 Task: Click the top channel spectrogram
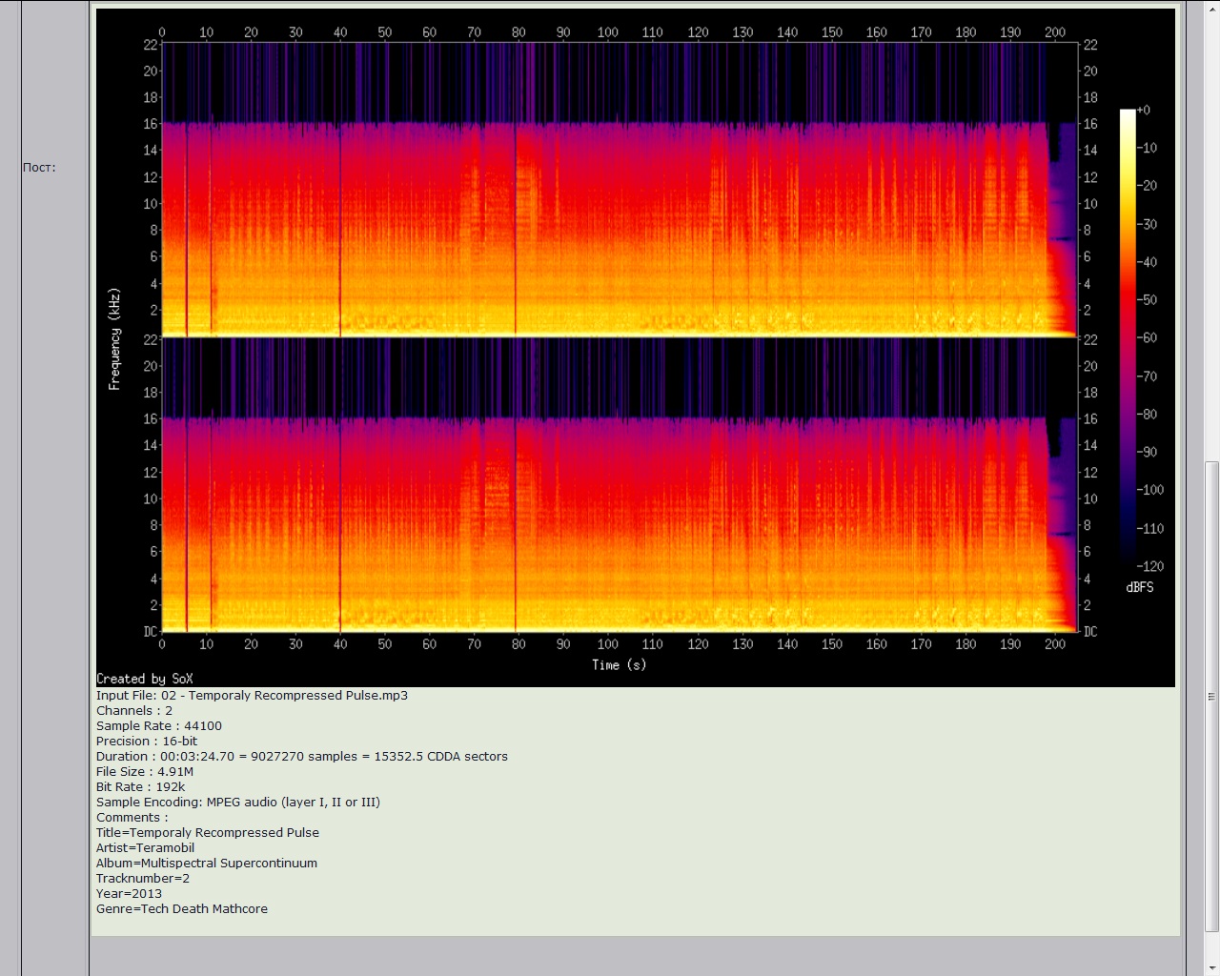pos(620,191)
